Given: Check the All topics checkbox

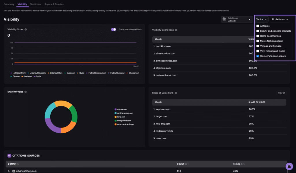Looking at the screenshot, I should point(258,26).
